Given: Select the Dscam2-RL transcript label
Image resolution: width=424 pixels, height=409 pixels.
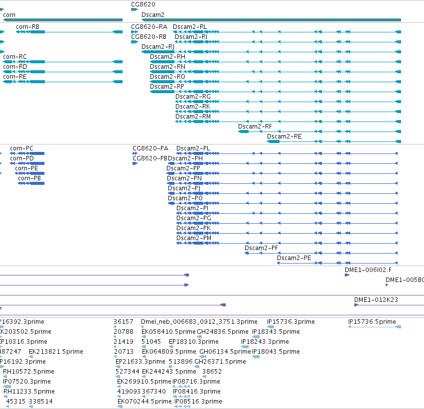Looking at the screenshot, I should (190, 27).
